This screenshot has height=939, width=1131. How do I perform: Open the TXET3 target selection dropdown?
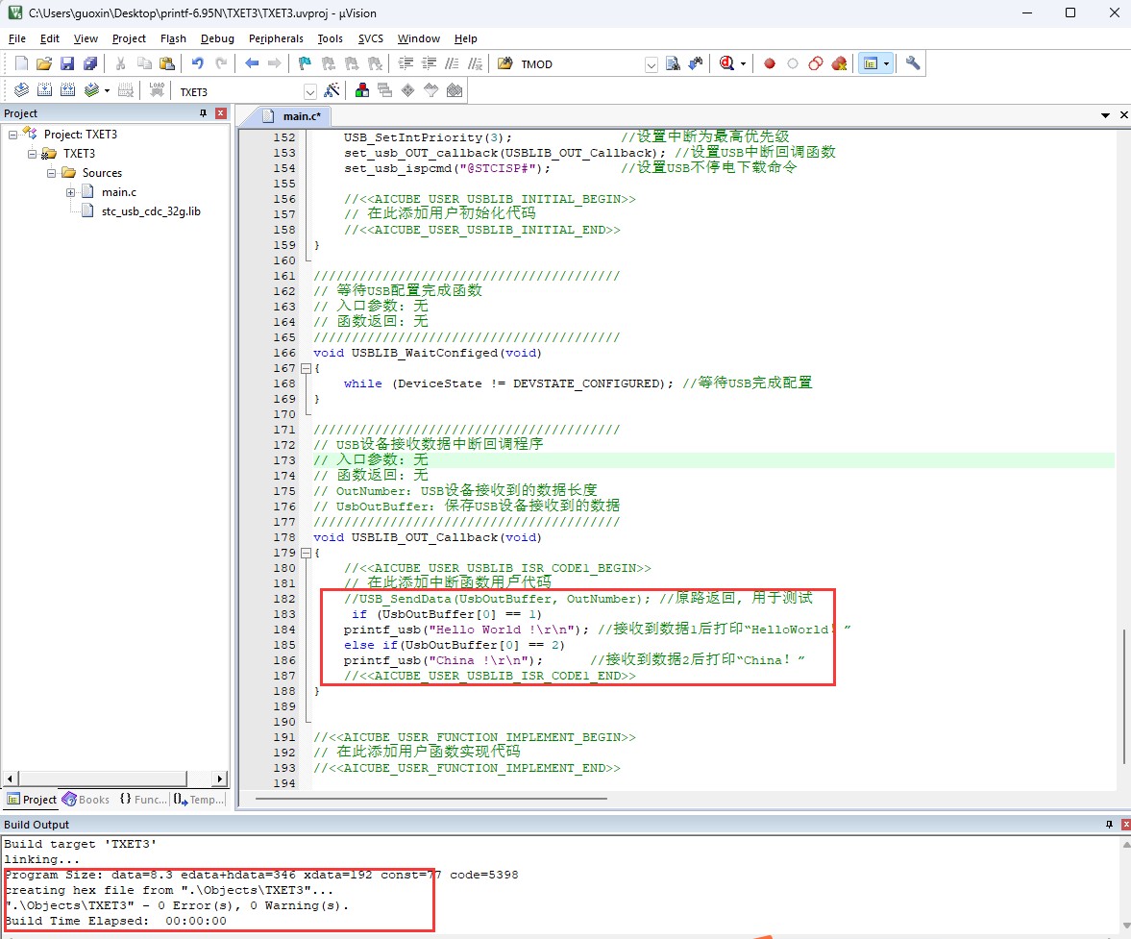pyautogui.click(x=310, y=91)
